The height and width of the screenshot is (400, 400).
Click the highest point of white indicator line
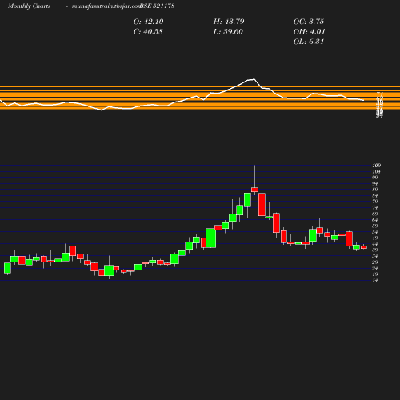(254, 79)
